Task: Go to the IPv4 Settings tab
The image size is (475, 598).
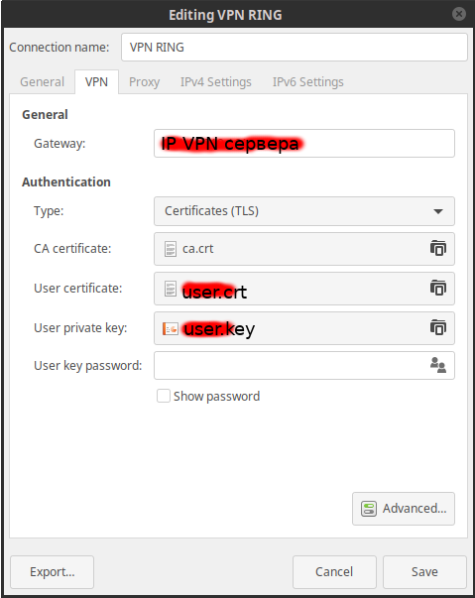Action: point(216,82)
